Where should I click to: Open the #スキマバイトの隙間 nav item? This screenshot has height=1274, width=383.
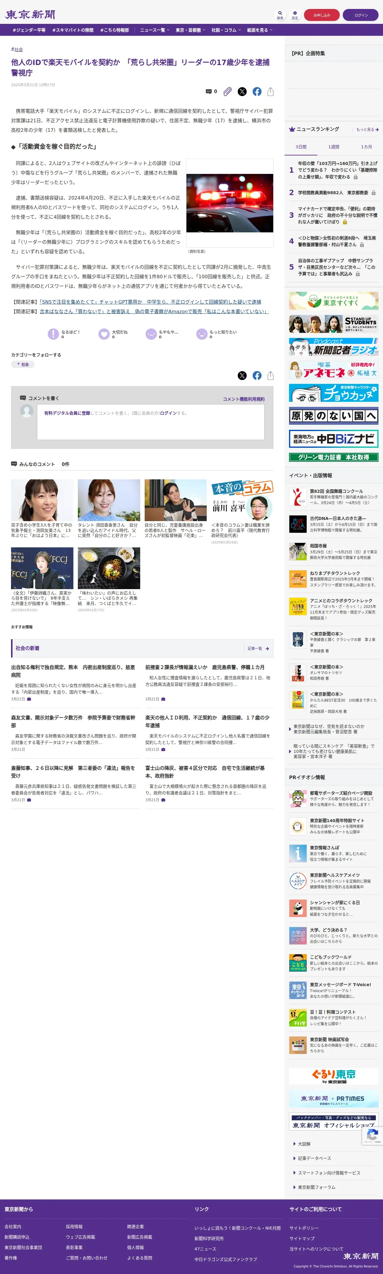pos(73,30)
